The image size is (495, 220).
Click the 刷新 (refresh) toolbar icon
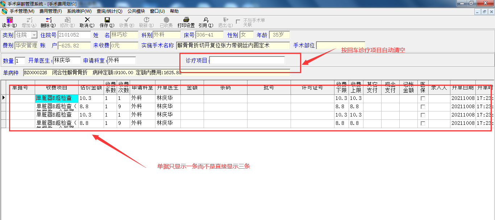[x=146, y=20]
